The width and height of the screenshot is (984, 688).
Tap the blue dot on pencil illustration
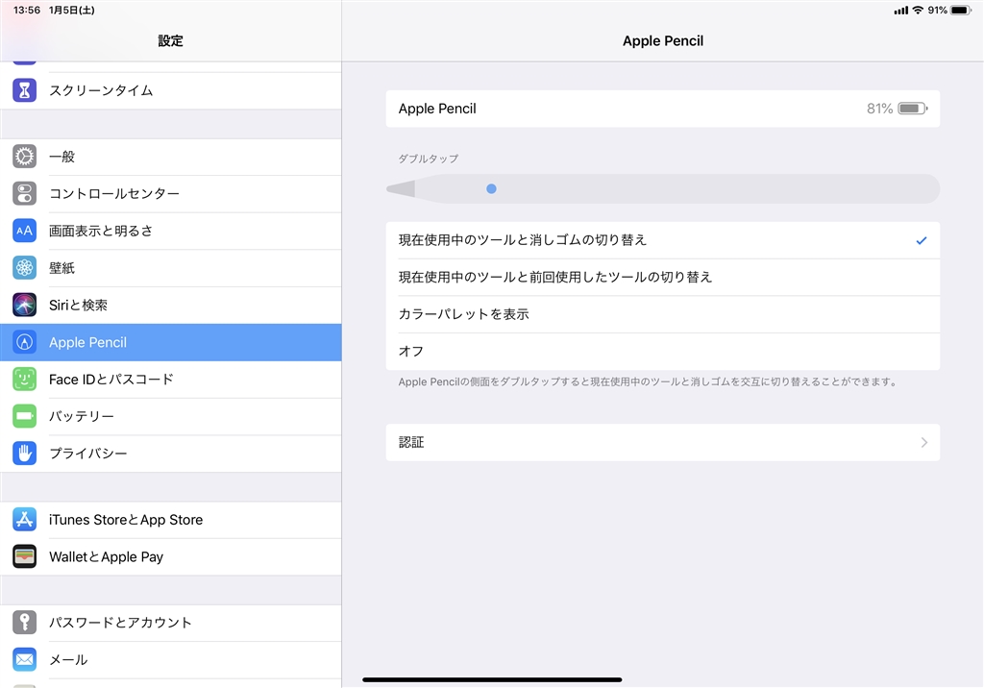pyautogui.click(x=491, y=188)
